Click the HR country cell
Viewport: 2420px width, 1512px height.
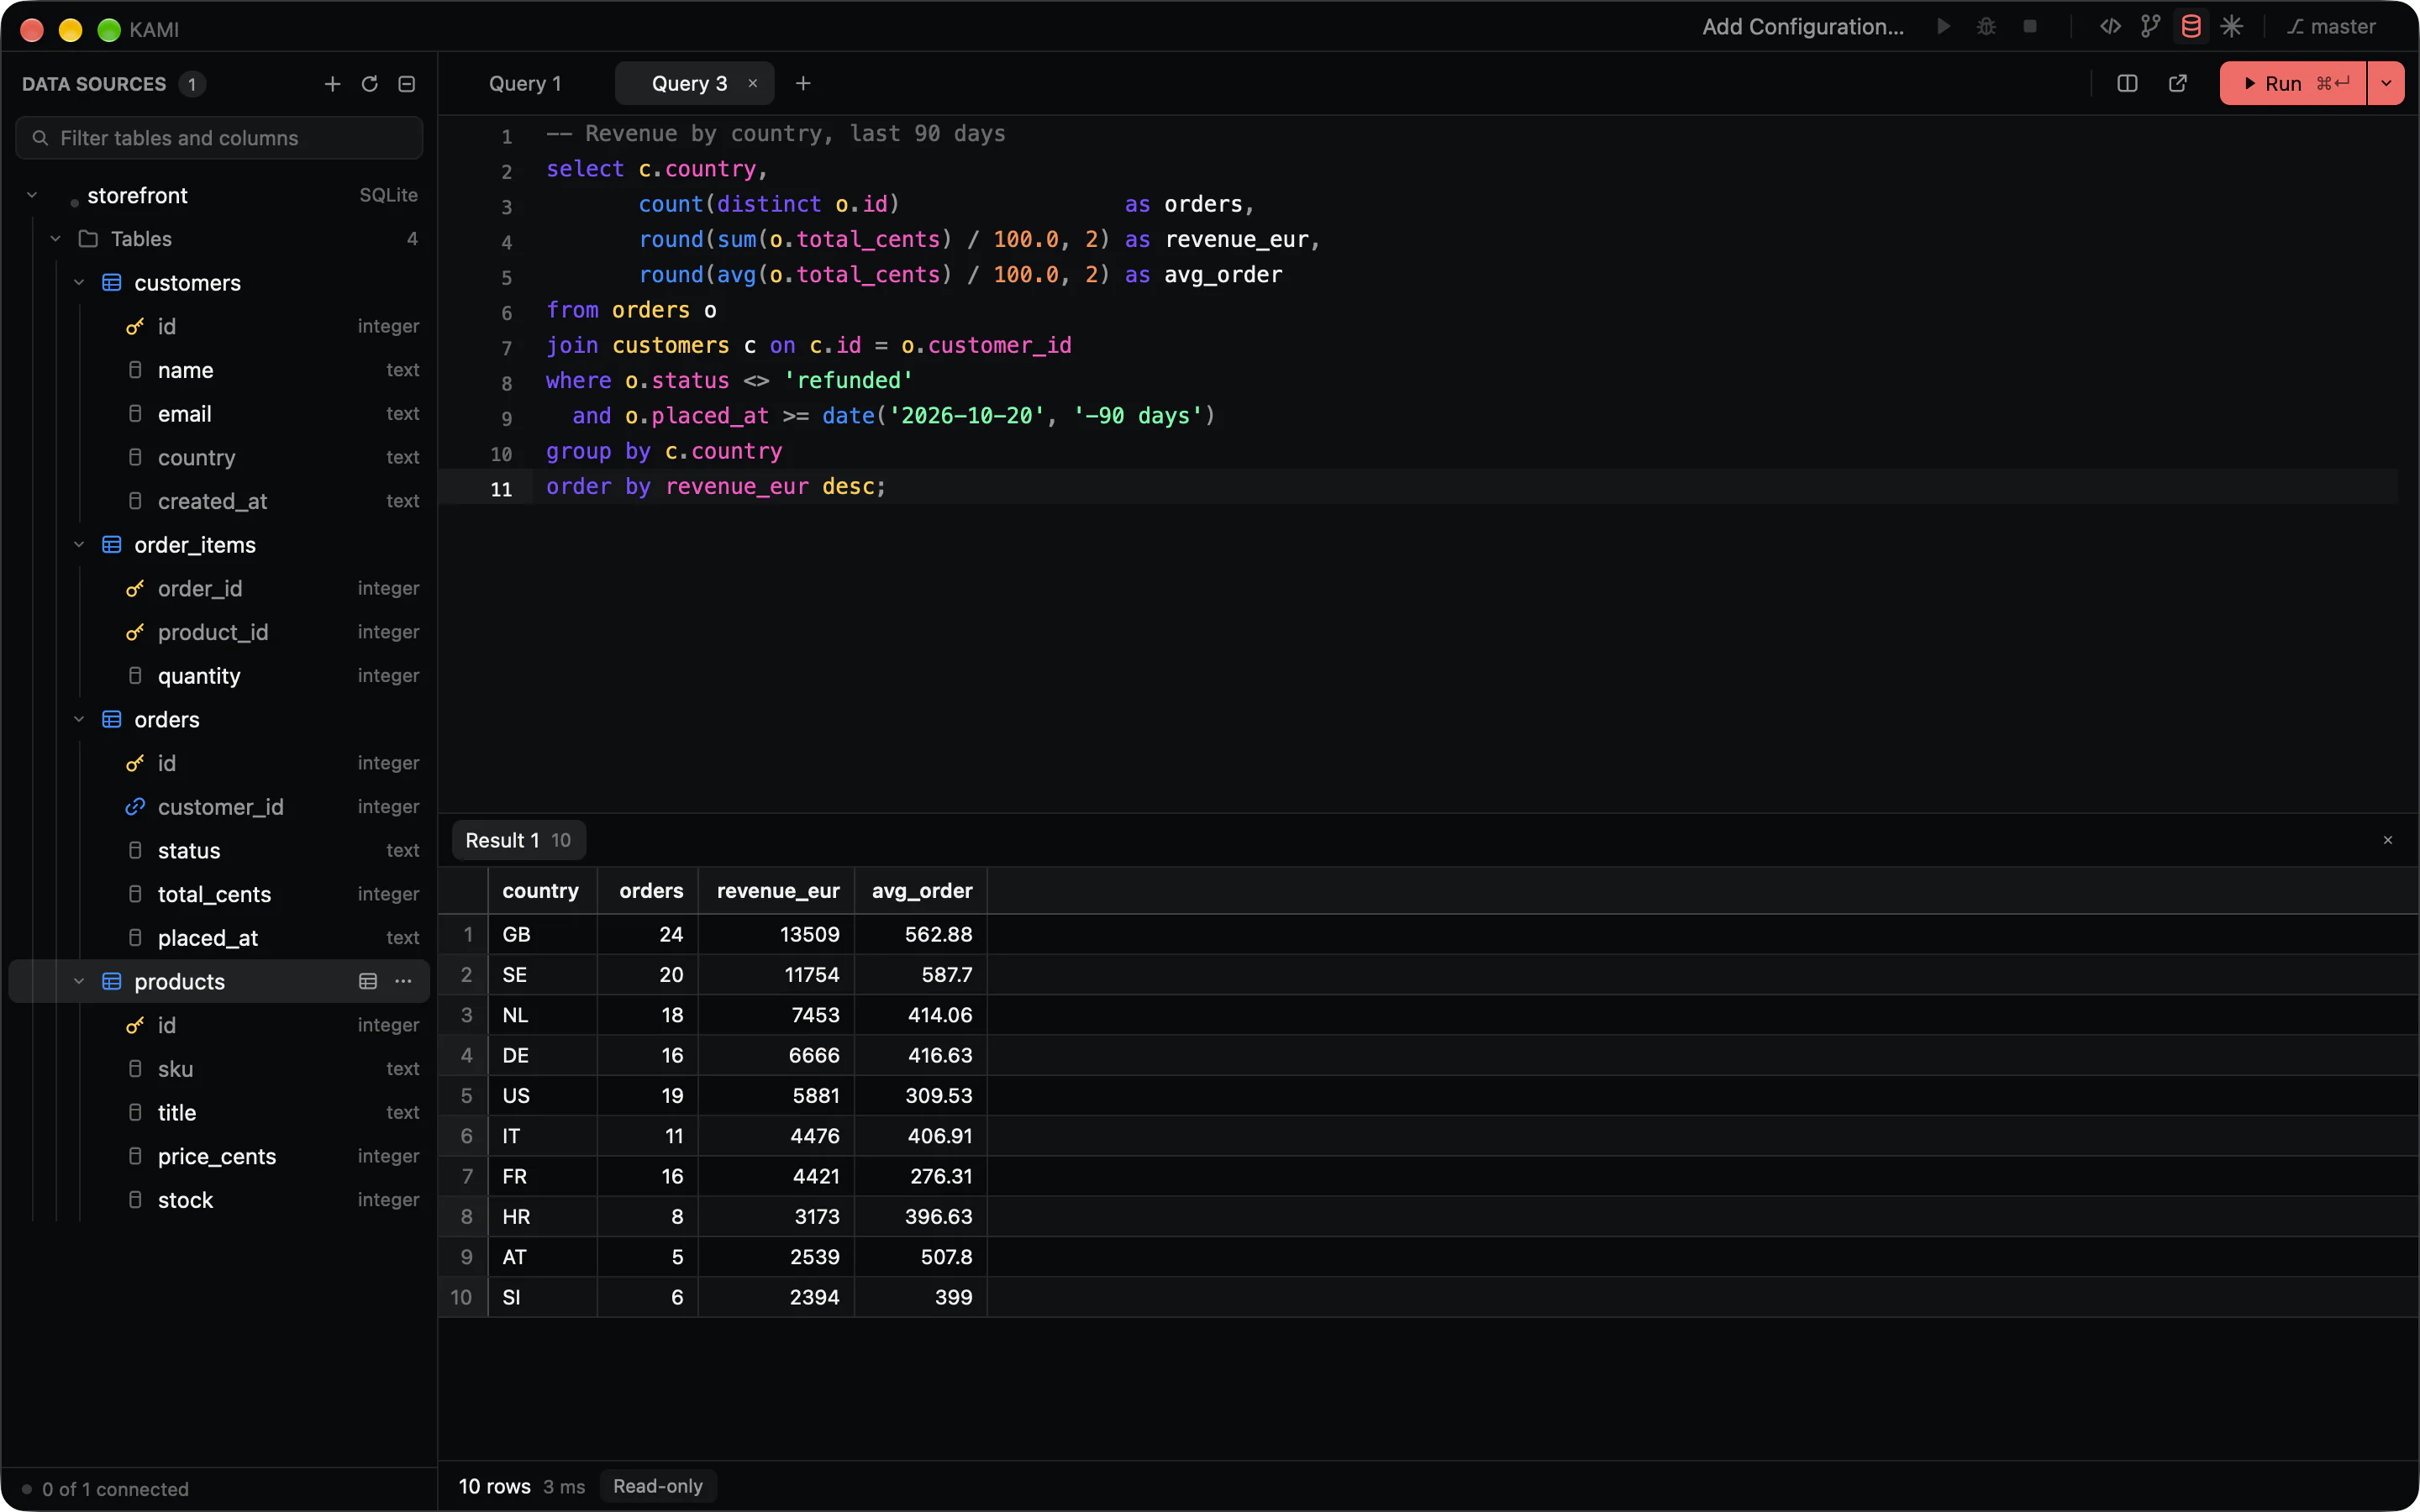(542, 1216)
